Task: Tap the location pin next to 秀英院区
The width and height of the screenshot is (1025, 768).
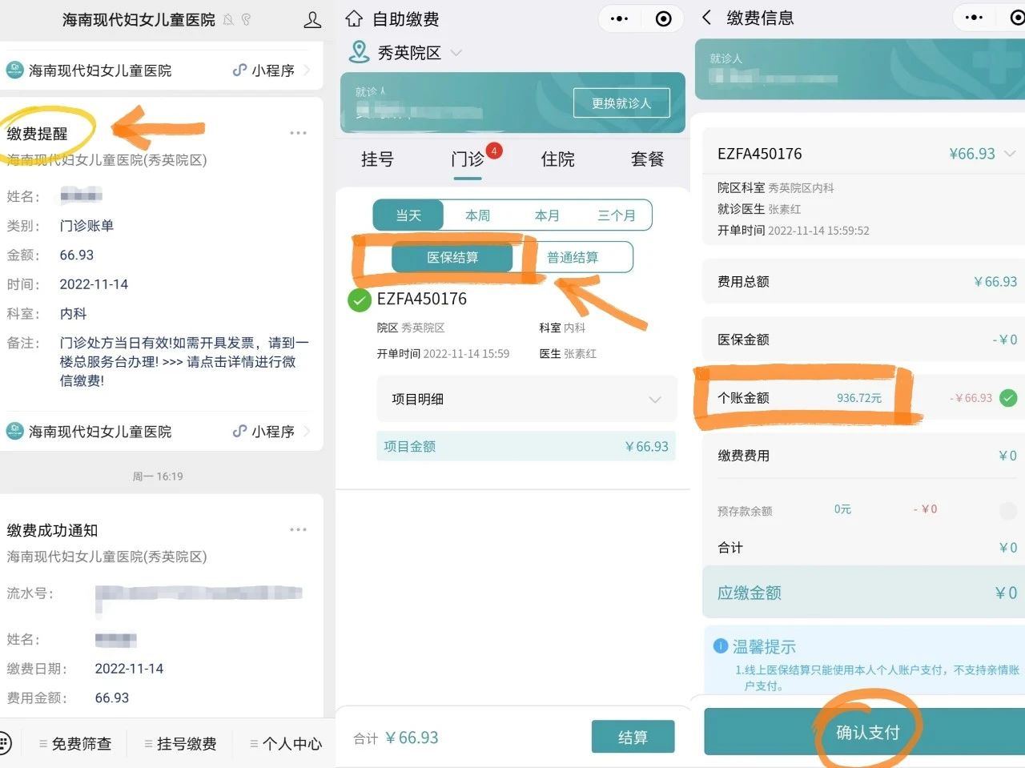Action: click(358, 52)
